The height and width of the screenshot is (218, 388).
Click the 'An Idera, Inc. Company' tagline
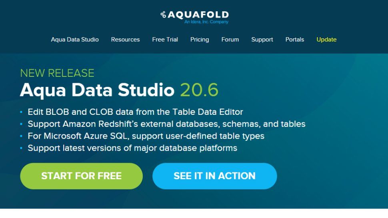point(206,22)
